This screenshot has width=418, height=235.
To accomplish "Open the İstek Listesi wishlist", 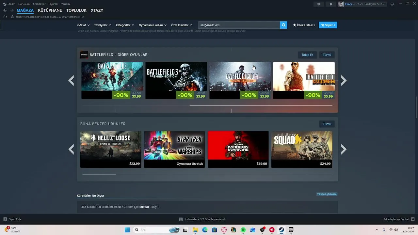I will coord(304,25).
